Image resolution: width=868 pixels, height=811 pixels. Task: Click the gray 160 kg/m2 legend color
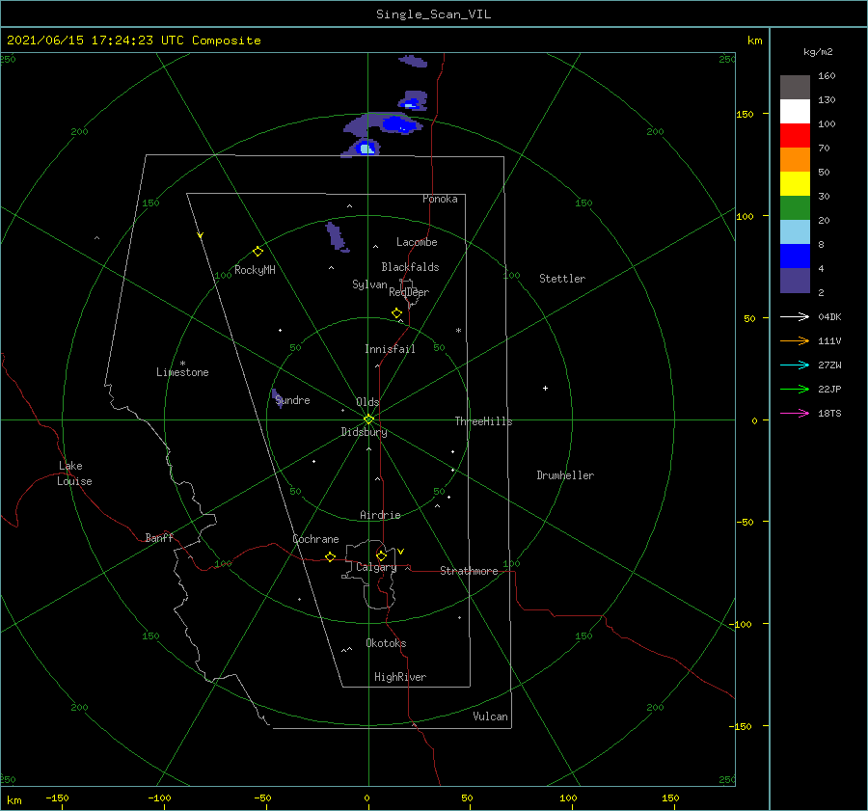795,88
